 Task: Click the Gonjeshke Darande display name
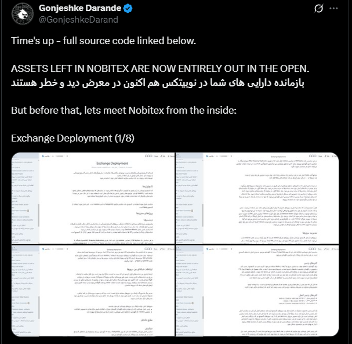tap(80, 8)
